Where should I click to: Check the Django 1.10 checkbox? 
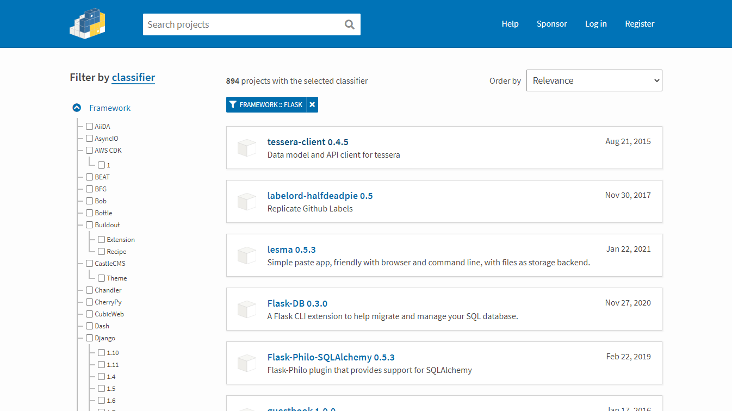click(x=101, y=352)
